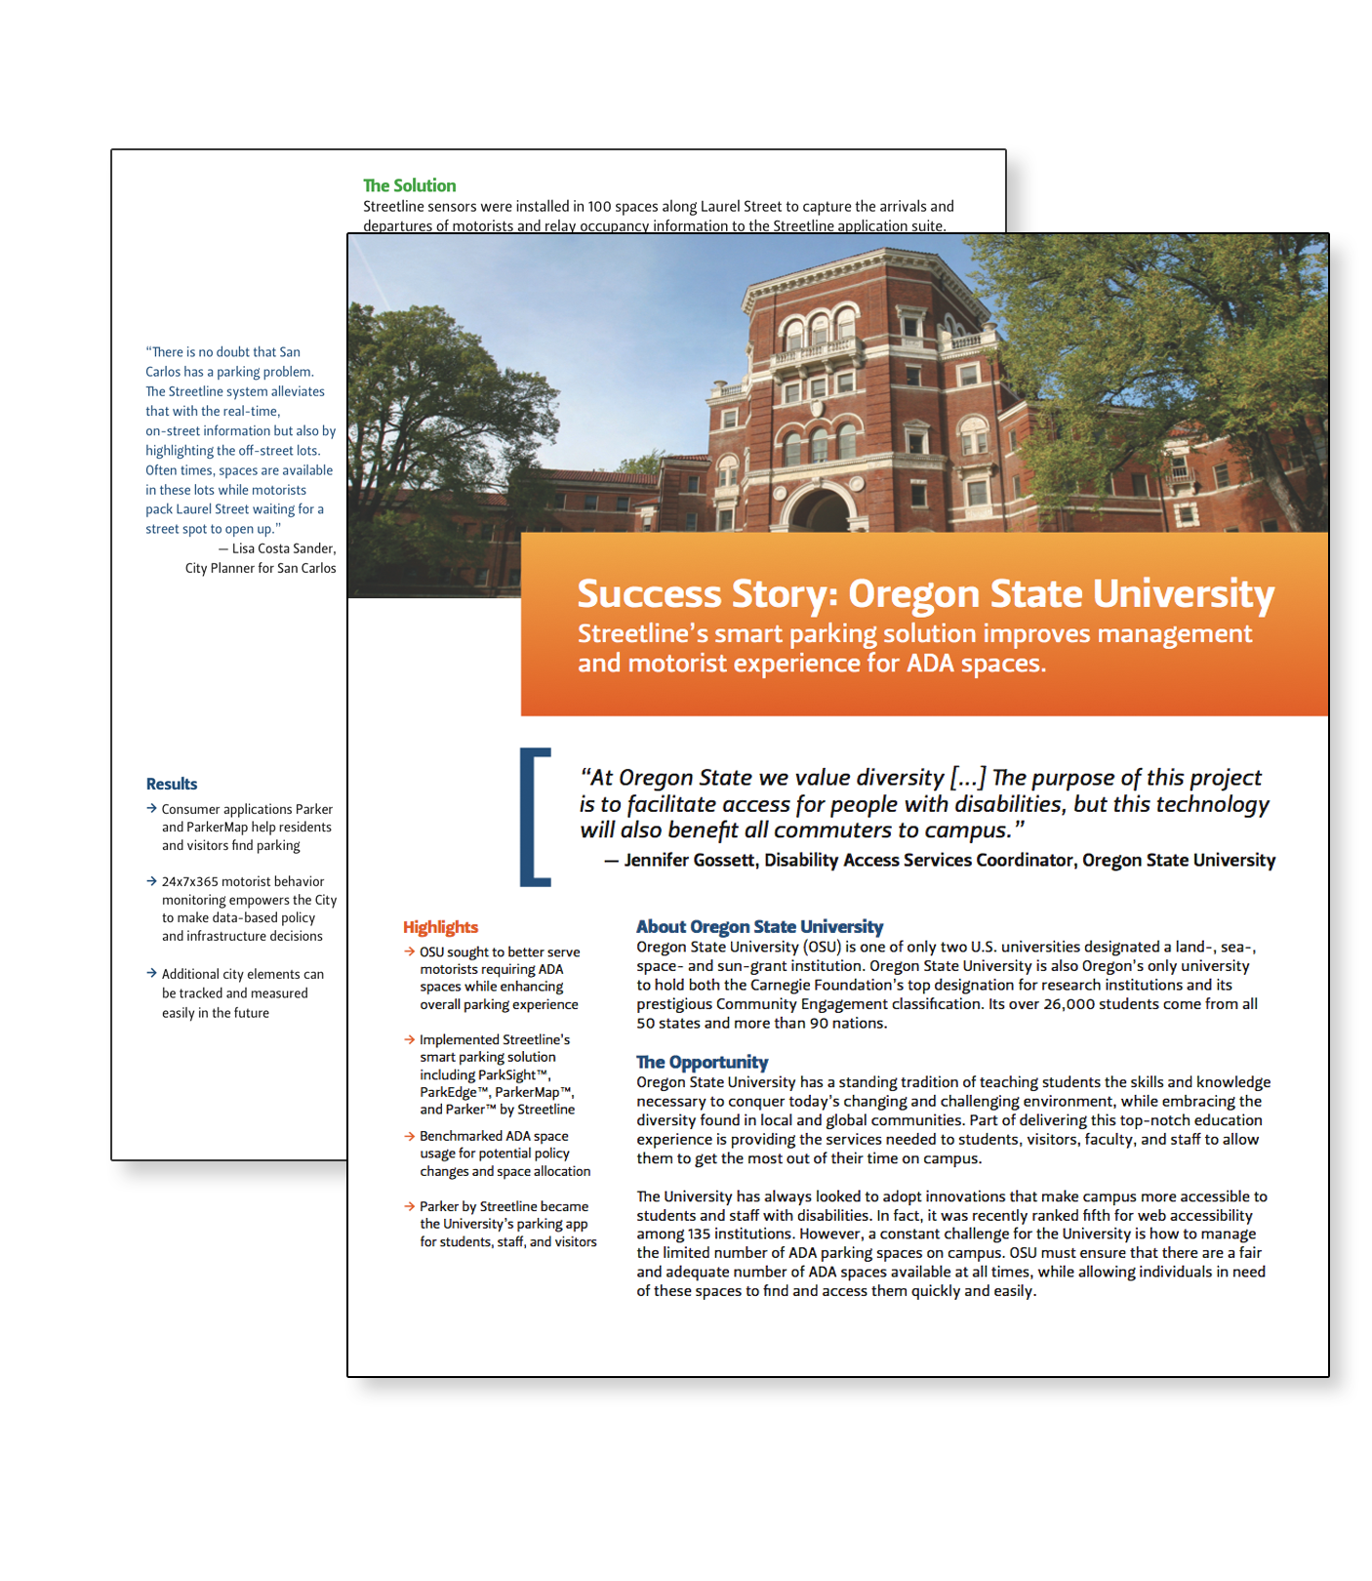Viewport: 1372px width, 1581px height.
Task: Click the result '24x7x365 motorist behavior monitoring'
Action: 249,909
